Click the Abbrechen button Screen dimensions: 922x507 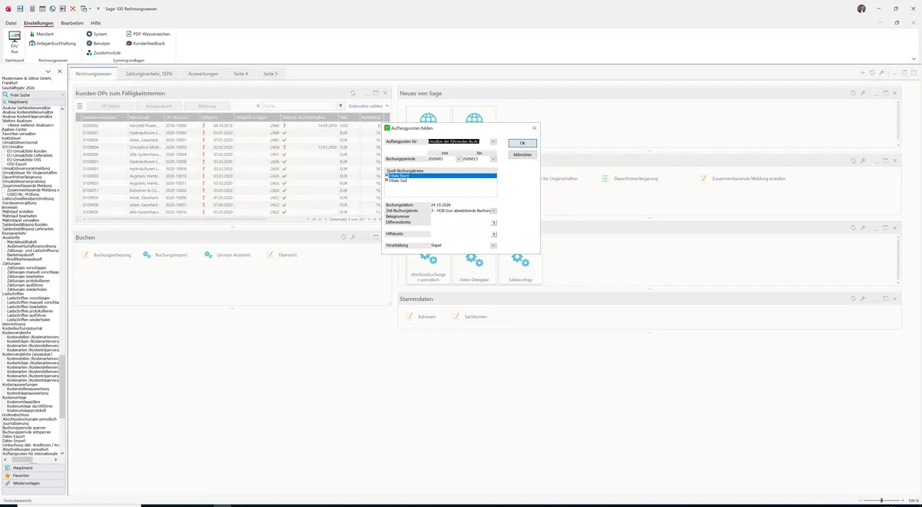click(x=522, y=154)
